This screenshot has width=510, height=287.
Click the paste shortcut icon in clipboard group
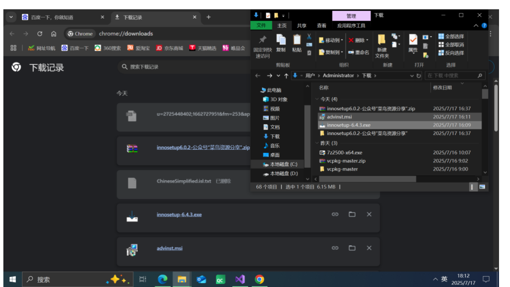[309, 53]
